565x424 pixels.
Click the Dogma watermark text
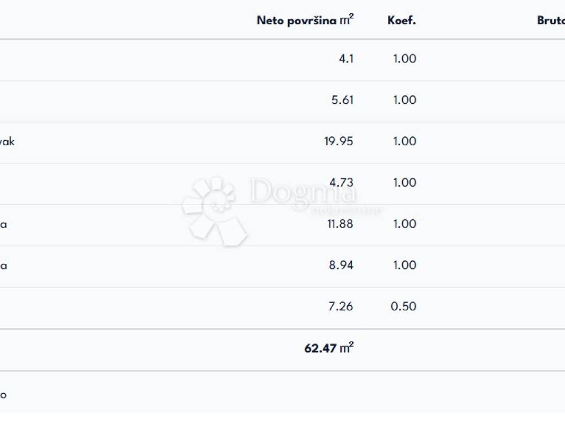(303, 193)
